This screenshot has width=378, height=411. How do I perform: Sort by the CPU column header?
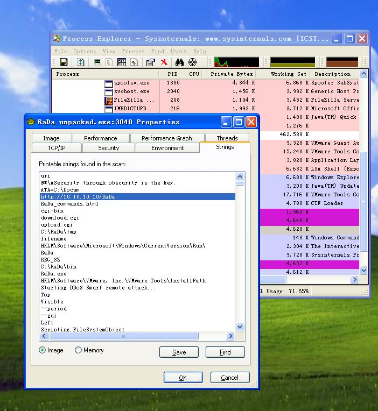click(x=192, y=74)
